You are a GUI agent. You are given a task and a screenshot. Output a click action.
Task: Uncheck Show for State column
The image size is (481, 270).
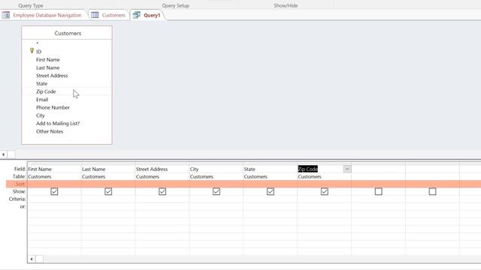(x=271, y=191)
